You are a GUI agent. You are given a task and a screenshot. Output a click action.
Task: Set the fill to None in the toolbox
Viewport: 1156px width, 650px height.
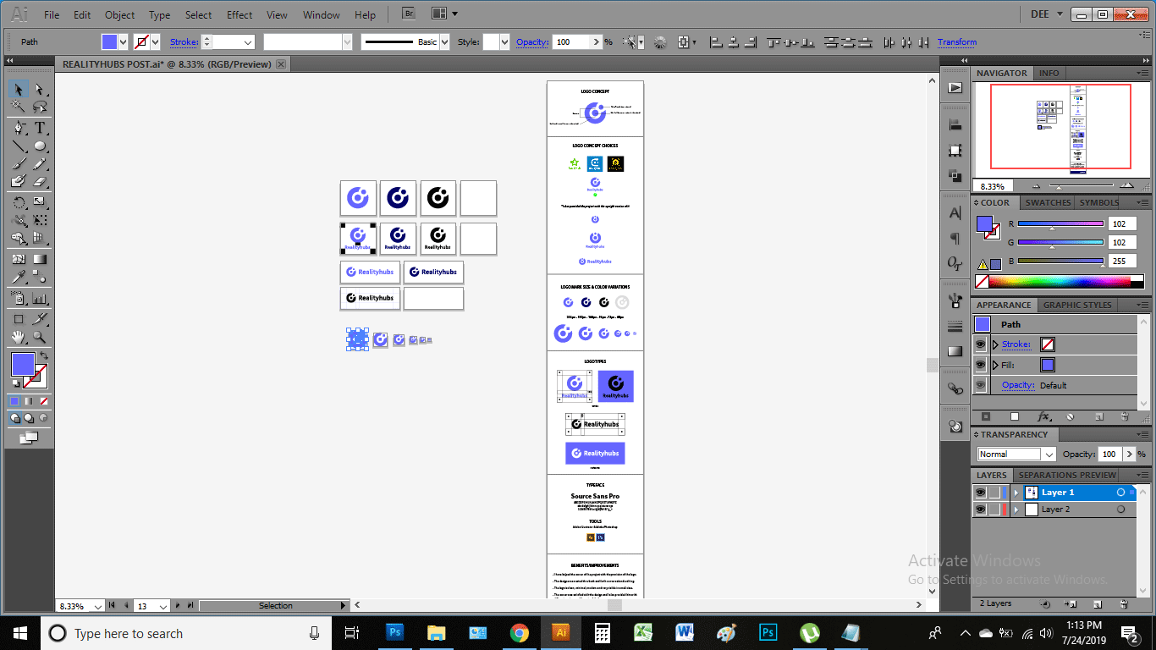(43, 400)
